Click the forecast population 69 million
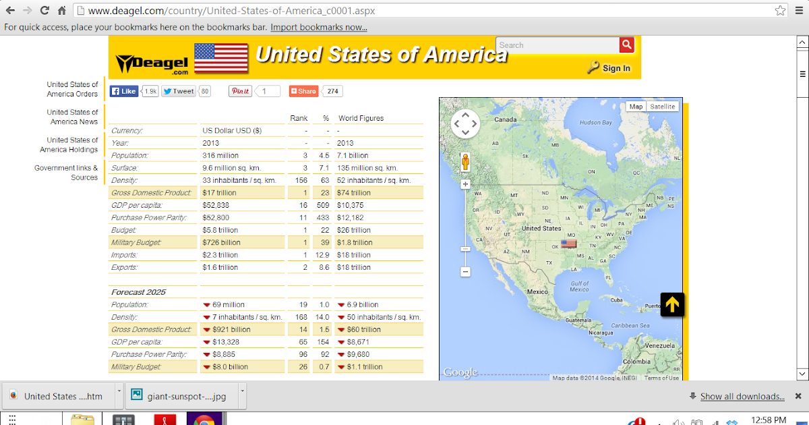Screen dimensions: 809x425 (229, 305)
